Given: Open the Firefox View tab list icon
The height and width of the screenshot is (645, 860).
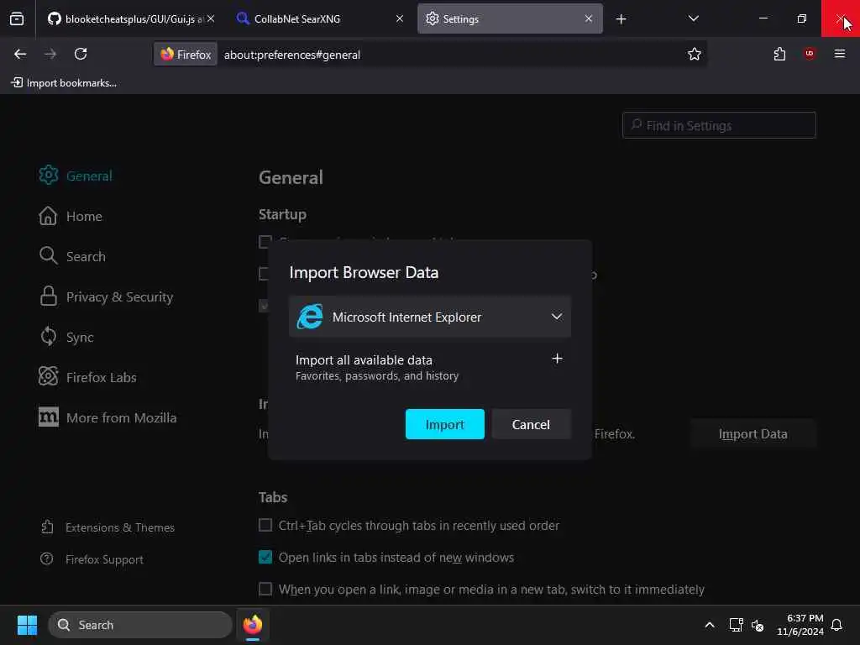Looking at the screenshot, I should tap(17, 18).
